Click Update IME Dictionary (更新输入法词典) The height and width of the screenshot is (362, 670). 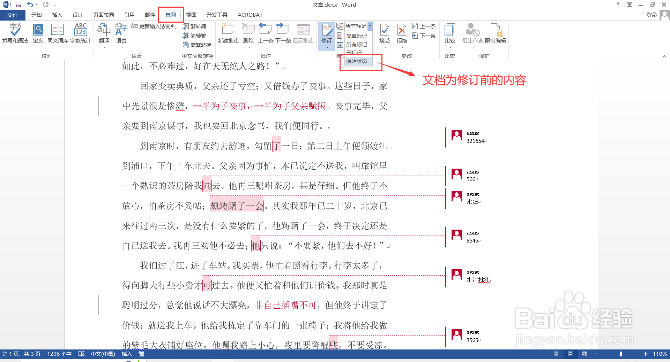click(x=154, y=26)
